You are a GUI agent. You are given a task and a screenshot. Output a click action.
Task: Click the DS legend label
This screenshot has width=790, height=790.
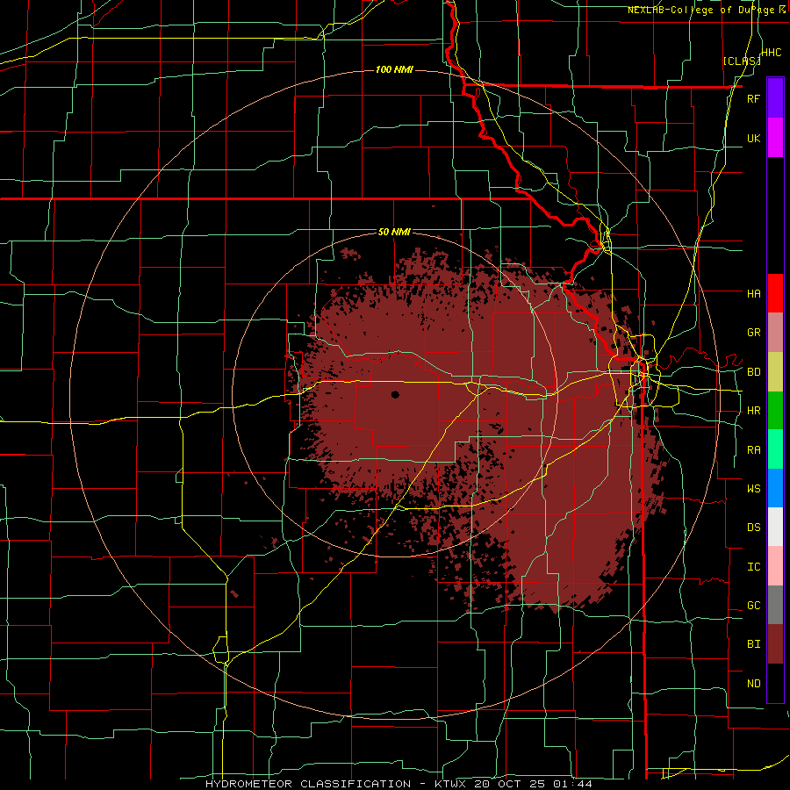click(753, 528)
